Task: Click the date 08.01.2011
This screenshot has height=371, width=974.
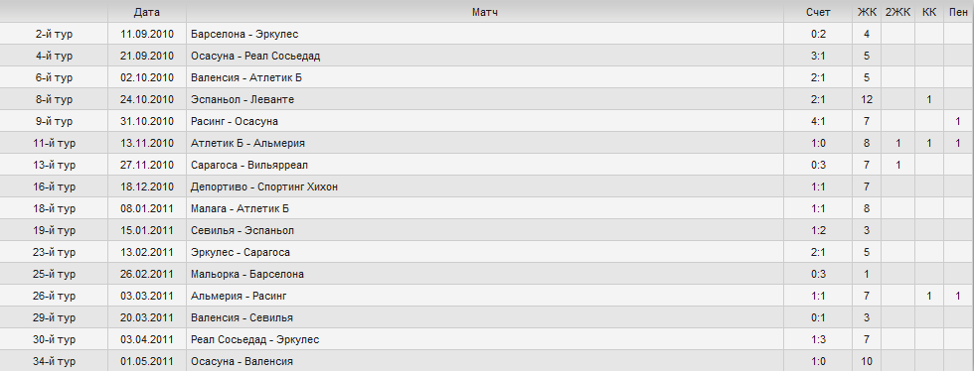Action: [147, 208]
